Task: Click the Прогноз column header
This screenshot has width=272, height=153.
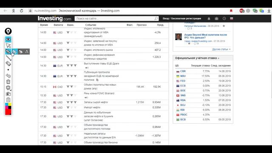Action: (142, 25)
